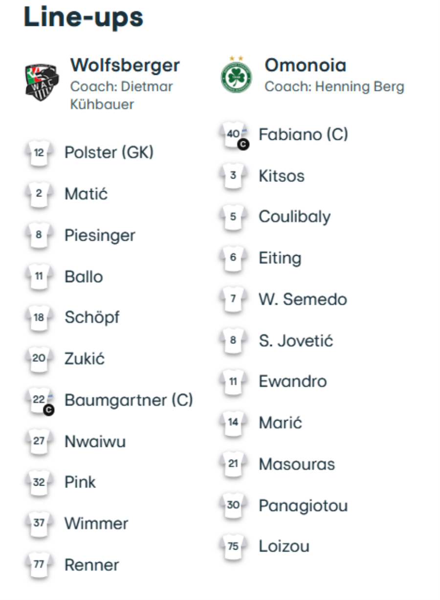The height and width of the screenshot is (600, 440).
Task: Click Fabiano's number 40 captain jersey
Action: point(234,134)
